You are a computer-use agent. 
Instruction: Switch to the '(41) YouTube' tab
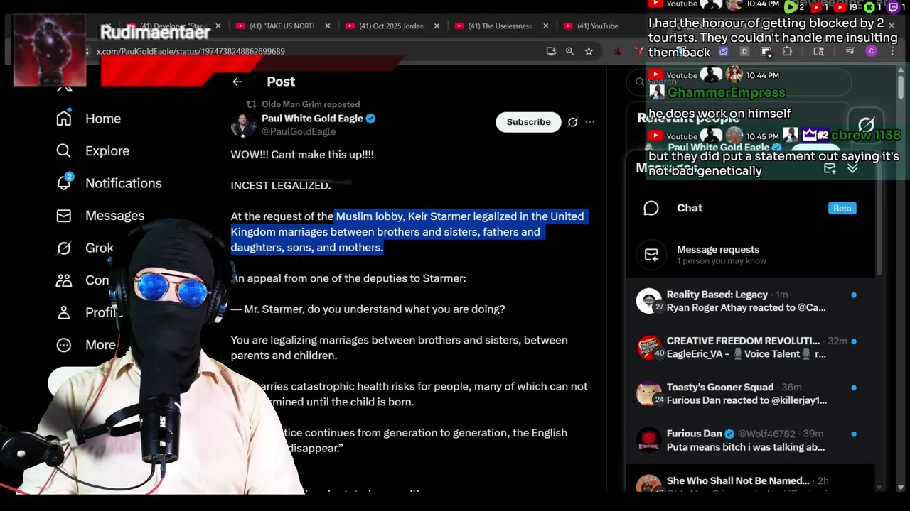[x=597, y=26]
